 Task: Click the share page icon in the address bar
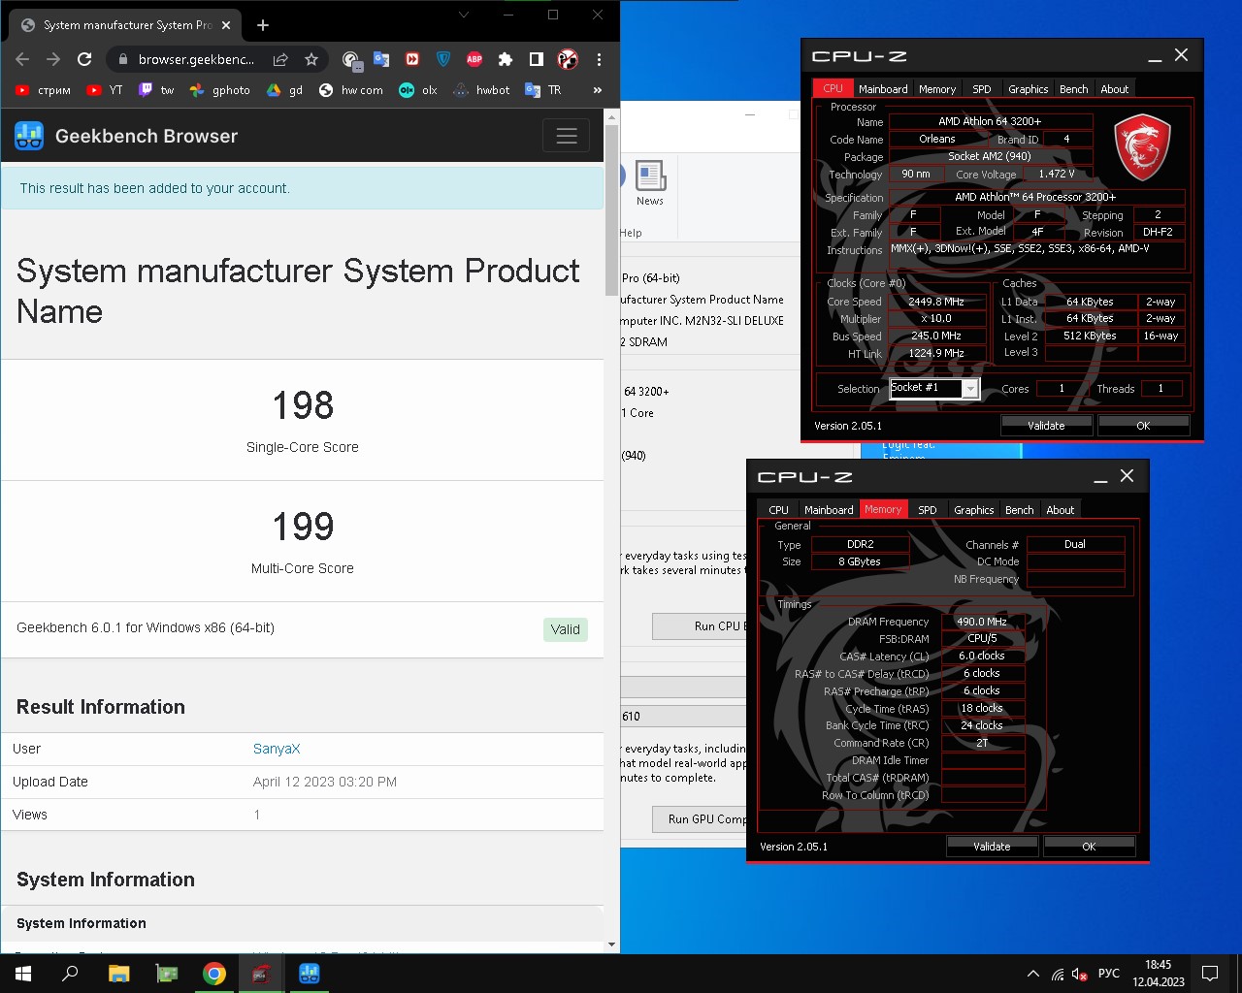click(280, 59)
